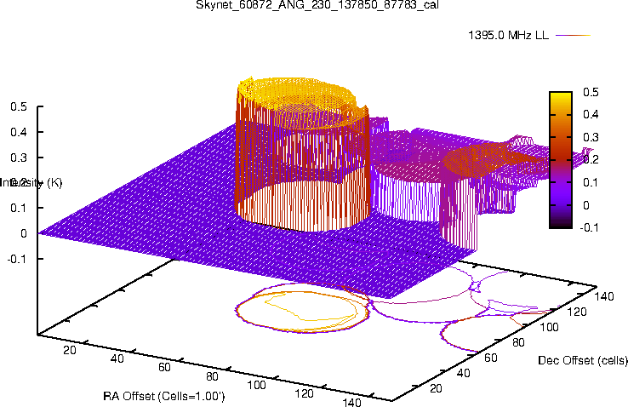Viewport: 628px width, 407px height.
Task: Click 0.4 tick on the Intensity axis
Action: click(x=19, y=132)
